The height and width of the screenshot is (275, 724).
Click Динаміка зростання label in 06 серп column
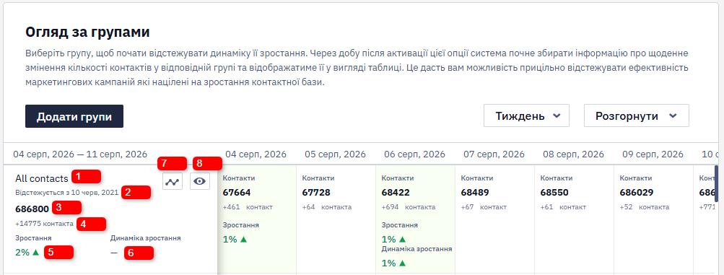417,249
